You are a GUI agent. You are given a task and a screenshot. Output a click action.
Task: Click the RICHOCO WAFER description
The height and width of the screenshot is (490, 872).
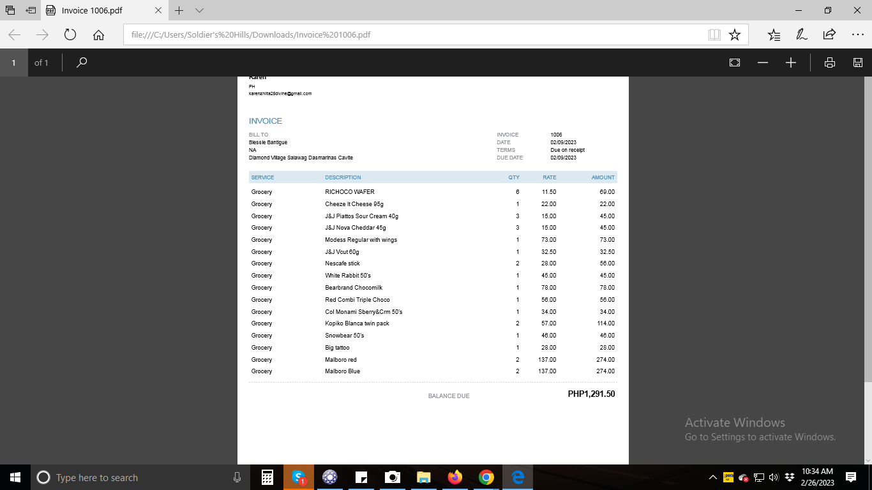click(350, 192)
